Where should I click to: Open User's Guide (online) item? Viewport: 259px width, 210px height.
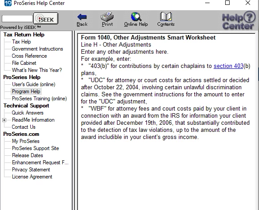point(33,84)
